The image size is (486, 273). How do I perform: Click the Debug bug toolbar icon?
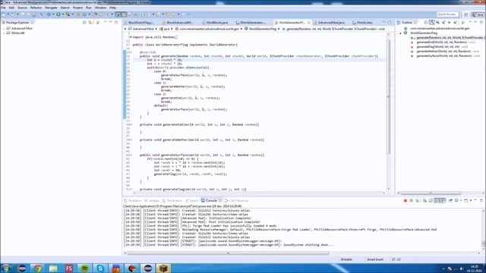click(x=49, y=14)
